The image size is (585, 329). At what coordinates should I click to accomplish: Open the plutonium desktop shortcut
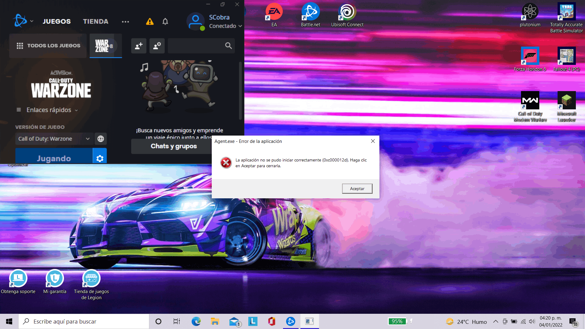click(530, 15)
